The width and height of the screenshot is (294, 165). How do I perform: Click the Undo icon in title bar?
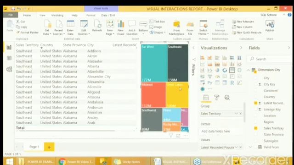(19, 9)
